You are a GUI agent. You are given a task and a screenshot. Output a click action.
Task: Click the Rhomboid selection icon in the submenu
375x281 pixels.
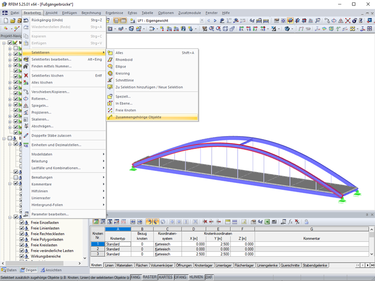coord(110,60)
